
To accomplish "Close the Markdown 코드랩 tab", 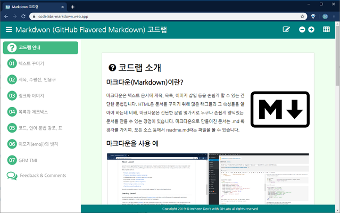I will coord(62,7).
